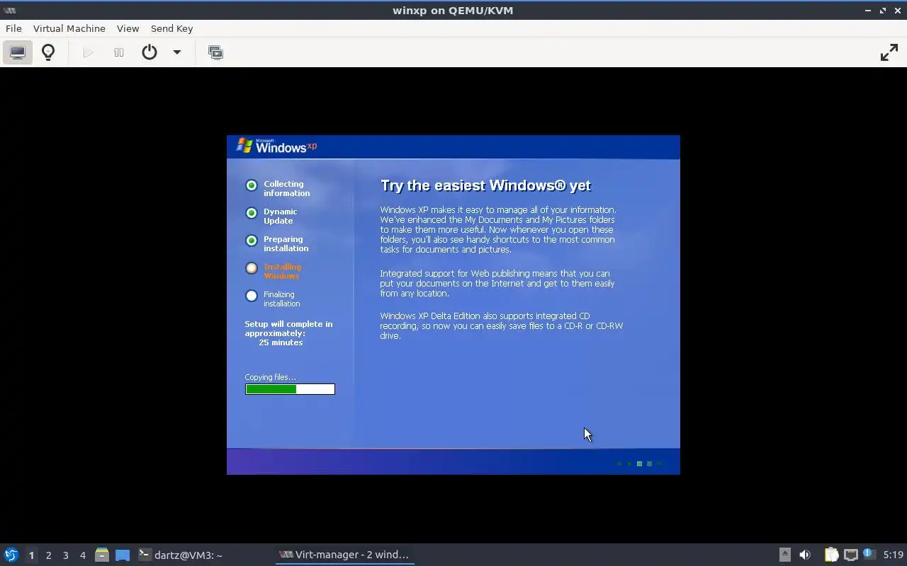This screenshot has width=907, height=566.
Task: Click the paragraph about Web publishing support
Action: 497,283
